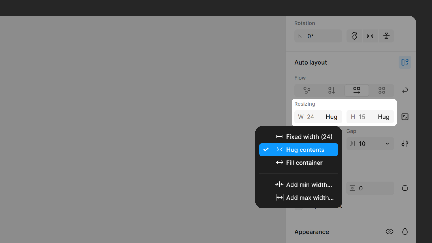The height and width of the screenshot is (243, 432).
Task: Flip the selection vertically
Action: point(386,36)
